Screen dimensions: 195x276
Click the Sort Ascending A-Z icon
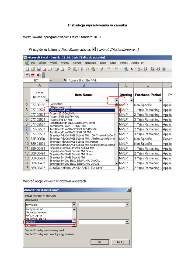(x=140, y=69)
